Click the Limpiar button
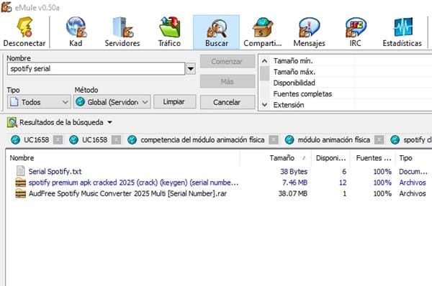 pos(175,102)
